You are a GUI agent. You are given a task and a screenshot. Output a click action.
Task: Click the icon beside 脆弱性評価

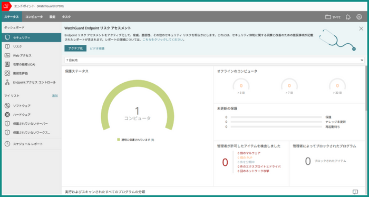pyautogui.click(x=7, y=73)
